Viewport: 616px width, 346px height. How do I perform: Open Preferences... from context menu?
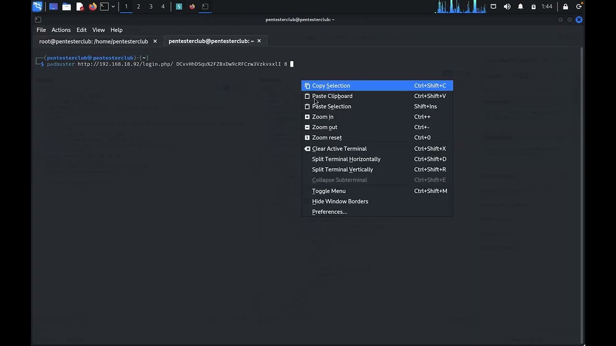pyautogui.click(x=377, y=212)
